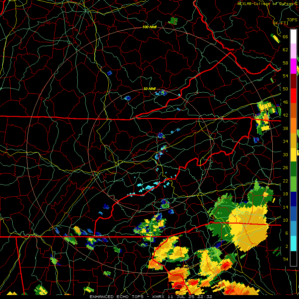The height and width of the screenshot is (299, 299).
Task: Click the "[K FT]" units label
Action: tap(281, 23)
